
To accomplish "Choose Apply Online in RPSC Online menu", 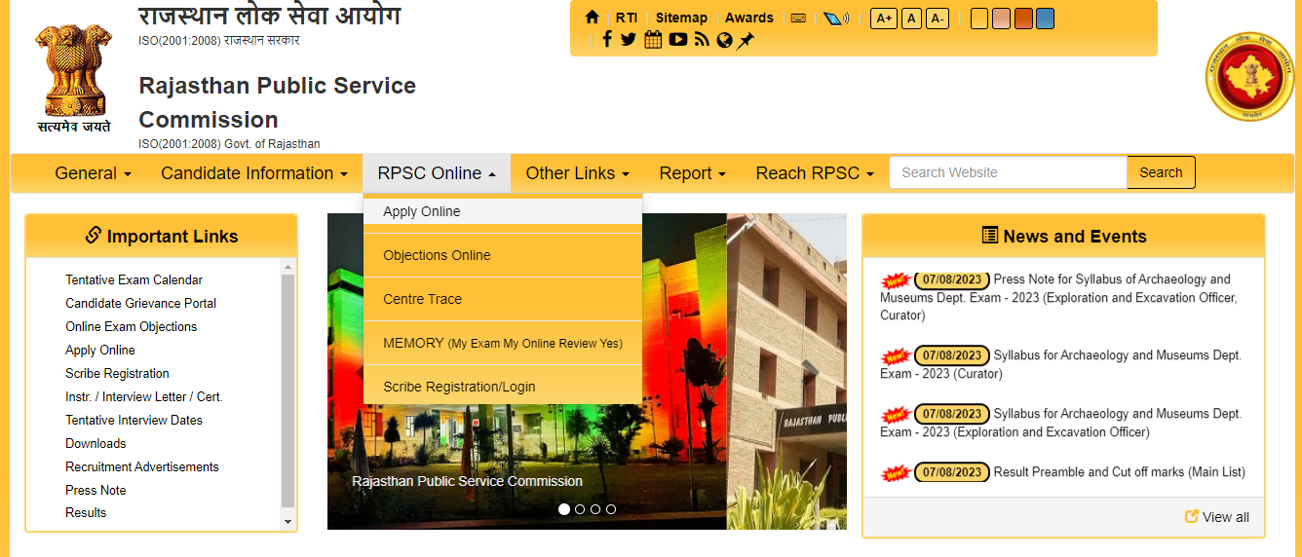I will (x=503, y=211).
